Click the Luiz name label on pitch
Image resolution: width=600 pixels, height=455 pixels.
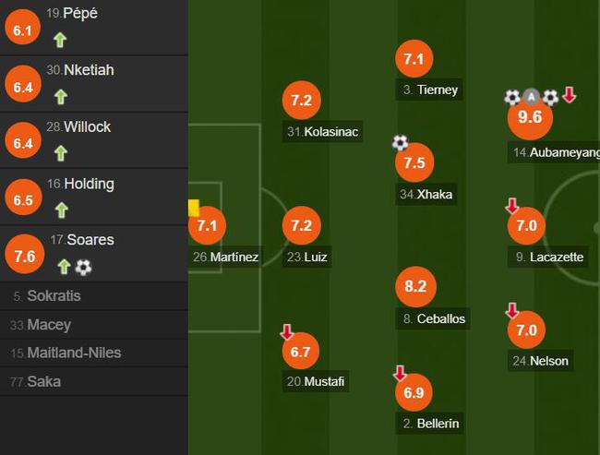(306, 257)
